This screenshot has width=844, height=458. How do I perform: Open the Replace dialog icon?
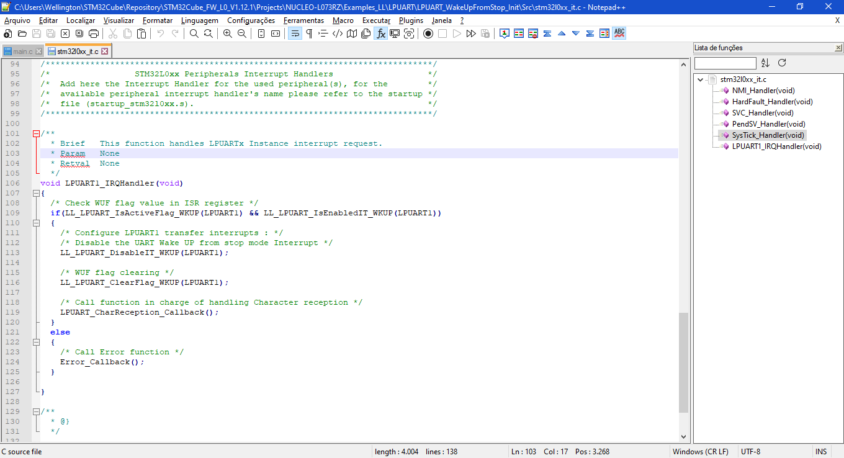209,34
